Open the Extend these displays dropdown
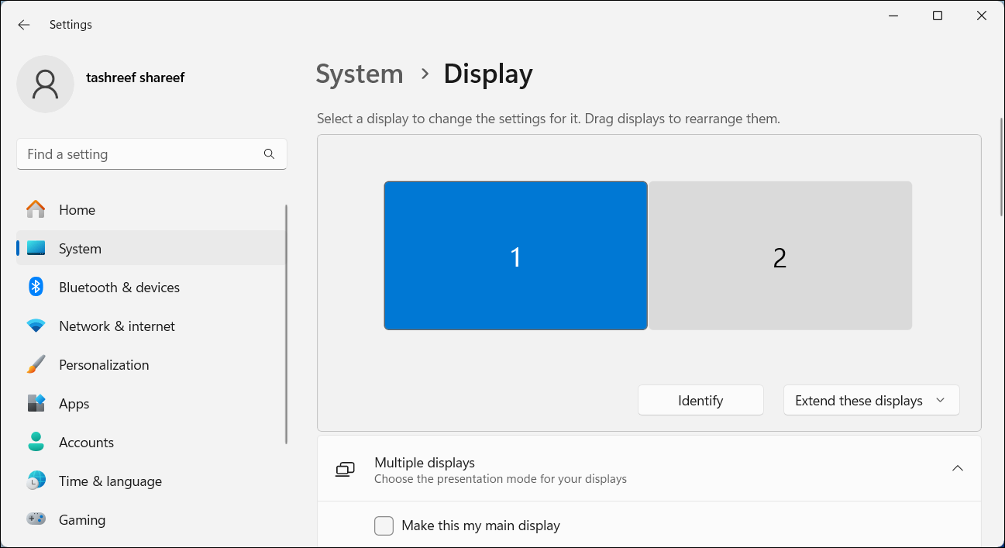The width and height of the screenshot is (1005, 548). [x=871, y=400]
